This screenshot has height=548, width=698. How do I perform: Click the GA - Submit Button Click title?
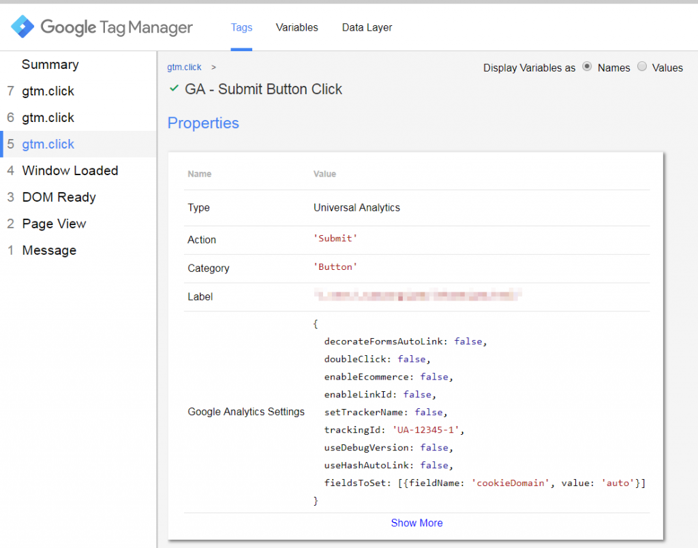[x=263, y=89]
